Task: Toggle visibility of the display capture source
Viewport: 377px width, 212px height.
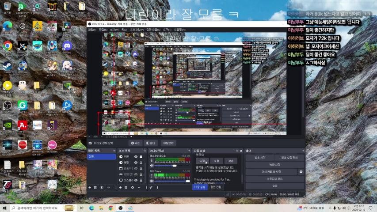Action: (136, 180)
